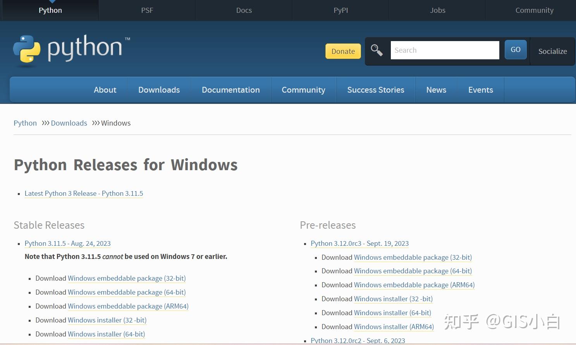Open the Success Stories navigation menu
Image resolution: width=576 pixels, height=345 pixels.
pos(376,90)
